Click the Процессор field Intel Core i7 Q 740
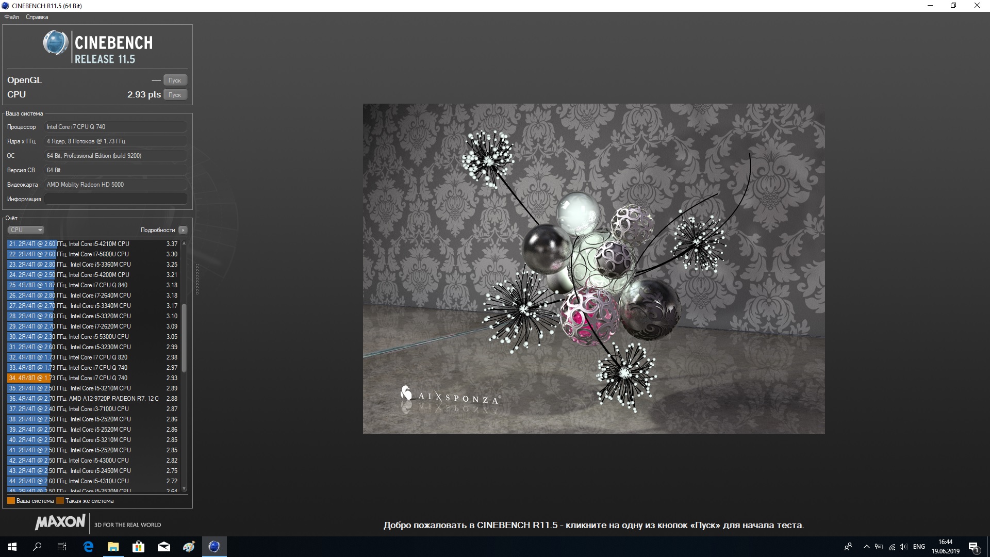The height and width of the screenshot is (557, 990). (115, 127)
